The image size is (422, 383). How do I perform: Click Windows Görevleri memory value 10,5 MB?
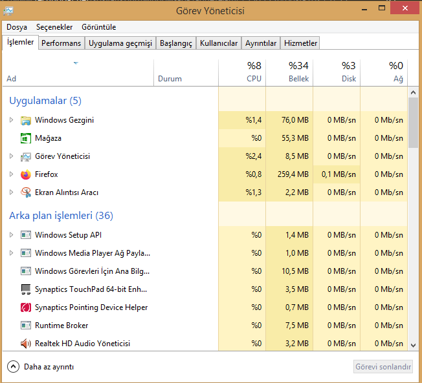(x=295, y=271)
